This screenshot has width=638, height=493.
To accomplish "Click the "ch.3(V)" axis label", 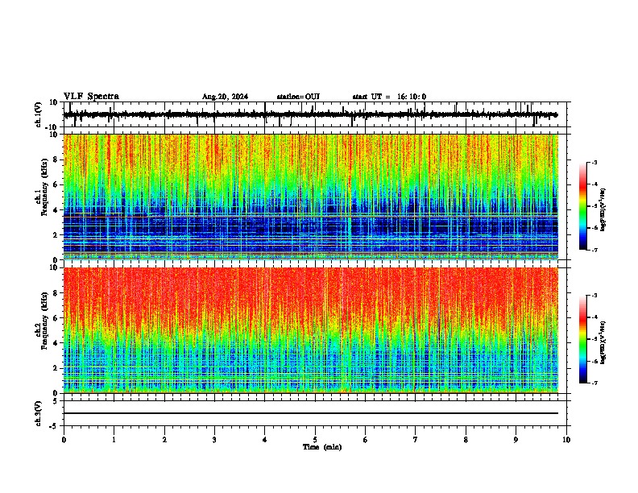I will click(39, 413).
